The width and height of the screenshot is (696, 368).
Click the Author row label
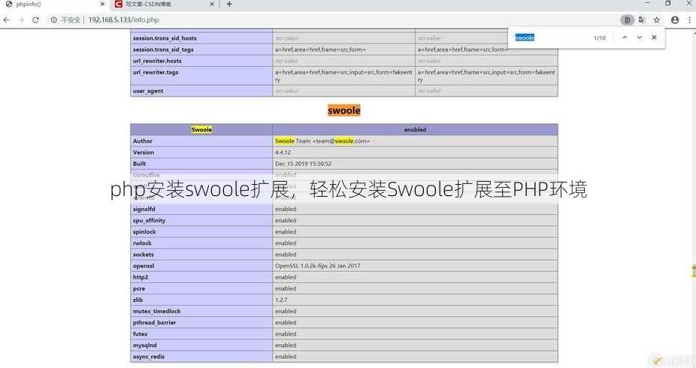tap(143, 141)
